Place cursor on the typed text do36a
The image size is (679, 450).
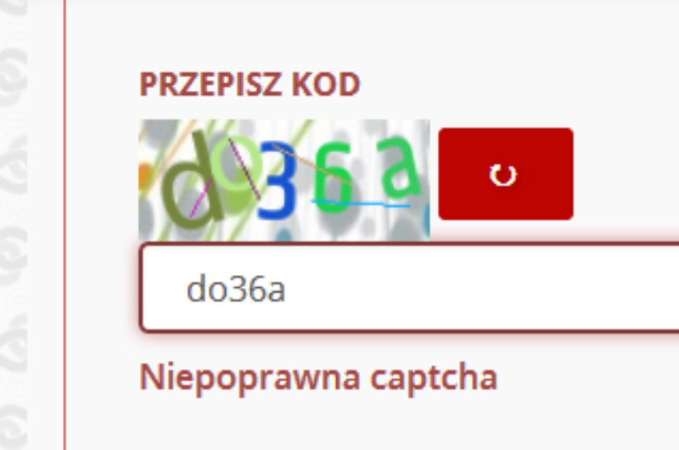236,290
